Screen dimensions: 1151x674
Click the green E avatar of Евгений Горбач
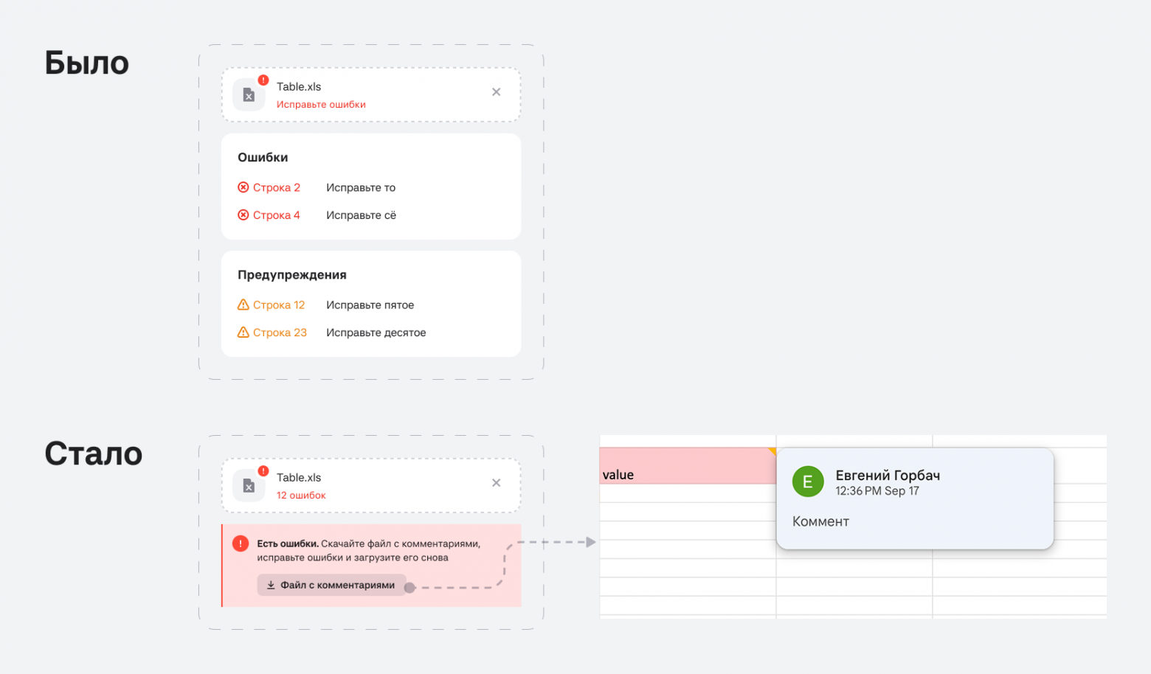808,482
